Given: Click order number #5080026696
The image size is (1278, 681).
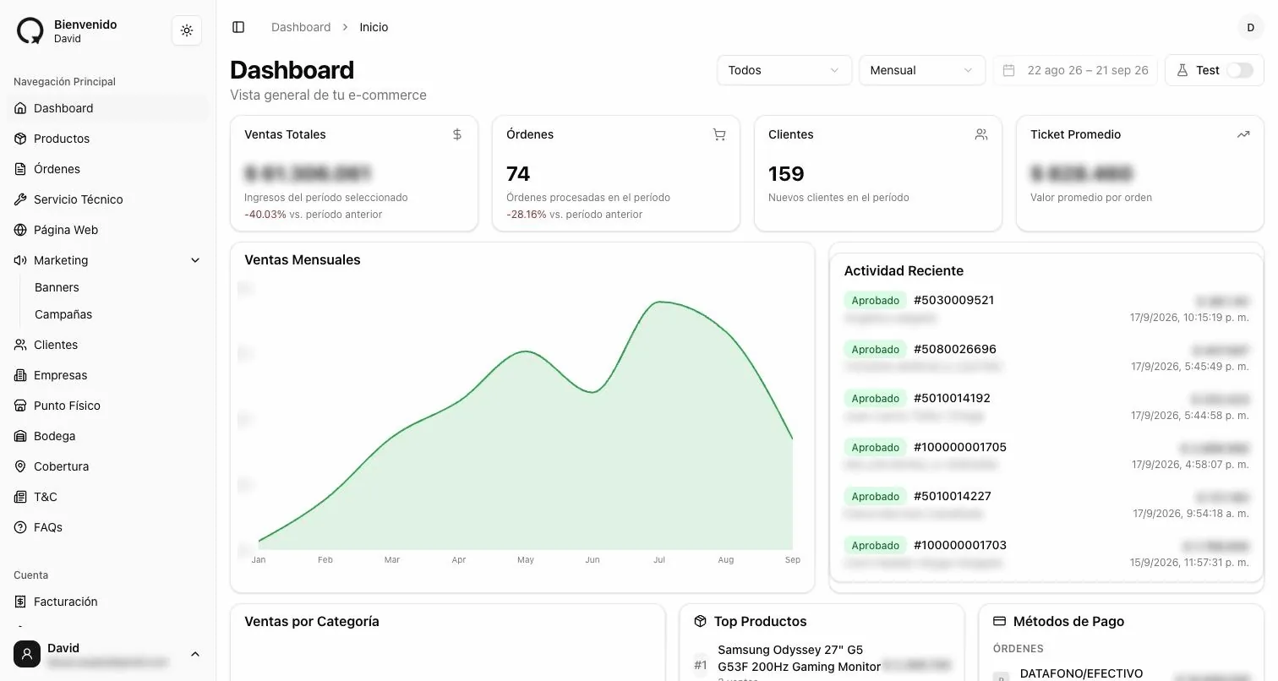Looking at the screenshot, I should pos(955,349).
